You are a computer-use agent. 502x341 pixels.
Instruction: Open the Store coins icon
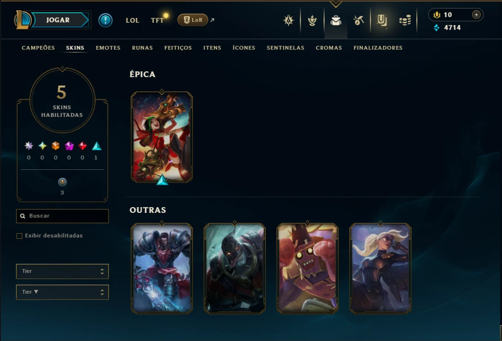(405, 20)
